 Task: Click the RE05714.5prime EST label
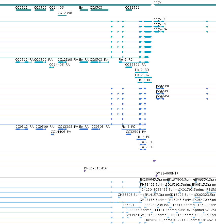pyautogui.click(x=180, y=215)
